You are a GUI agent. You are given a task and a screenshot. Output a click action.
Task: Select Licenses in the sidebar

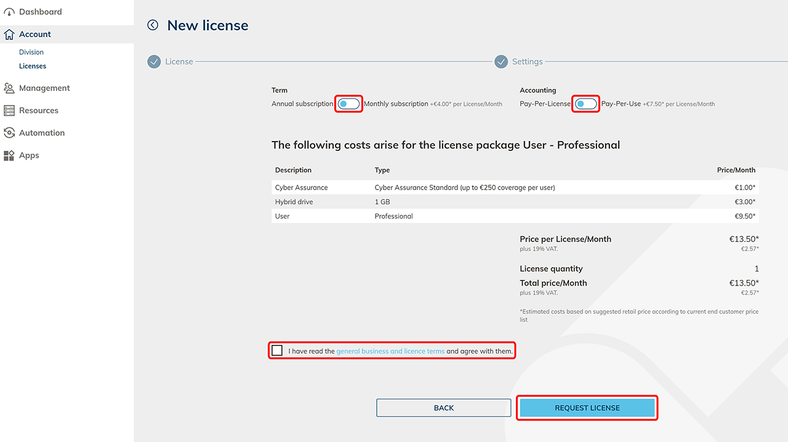[x=33, y=66]
